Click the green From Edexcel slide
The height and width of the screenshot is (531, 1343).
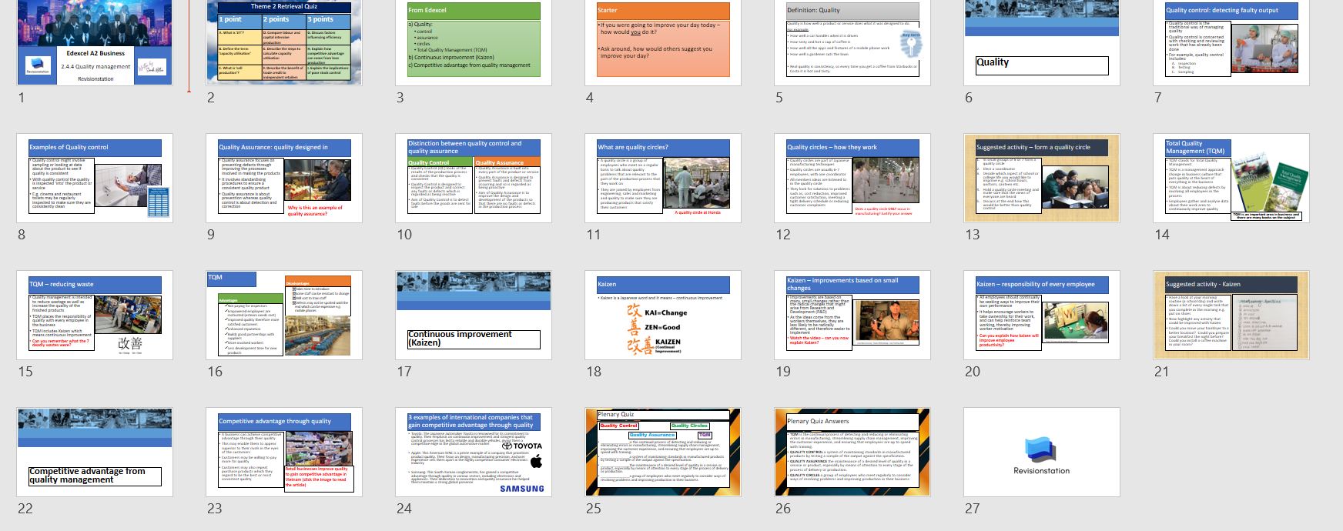[x=474, y=42]
